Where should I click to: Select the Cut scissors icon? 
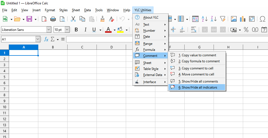(73, 19)
